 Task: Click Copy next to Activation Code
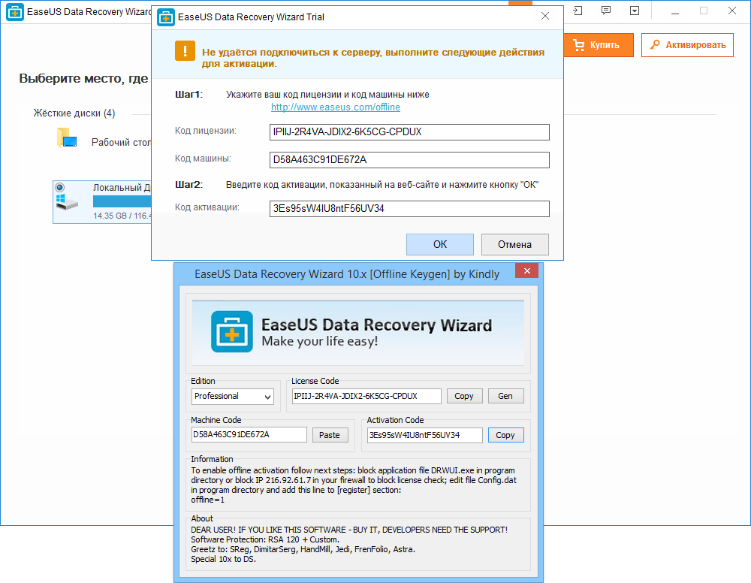(x=505, y=435)
